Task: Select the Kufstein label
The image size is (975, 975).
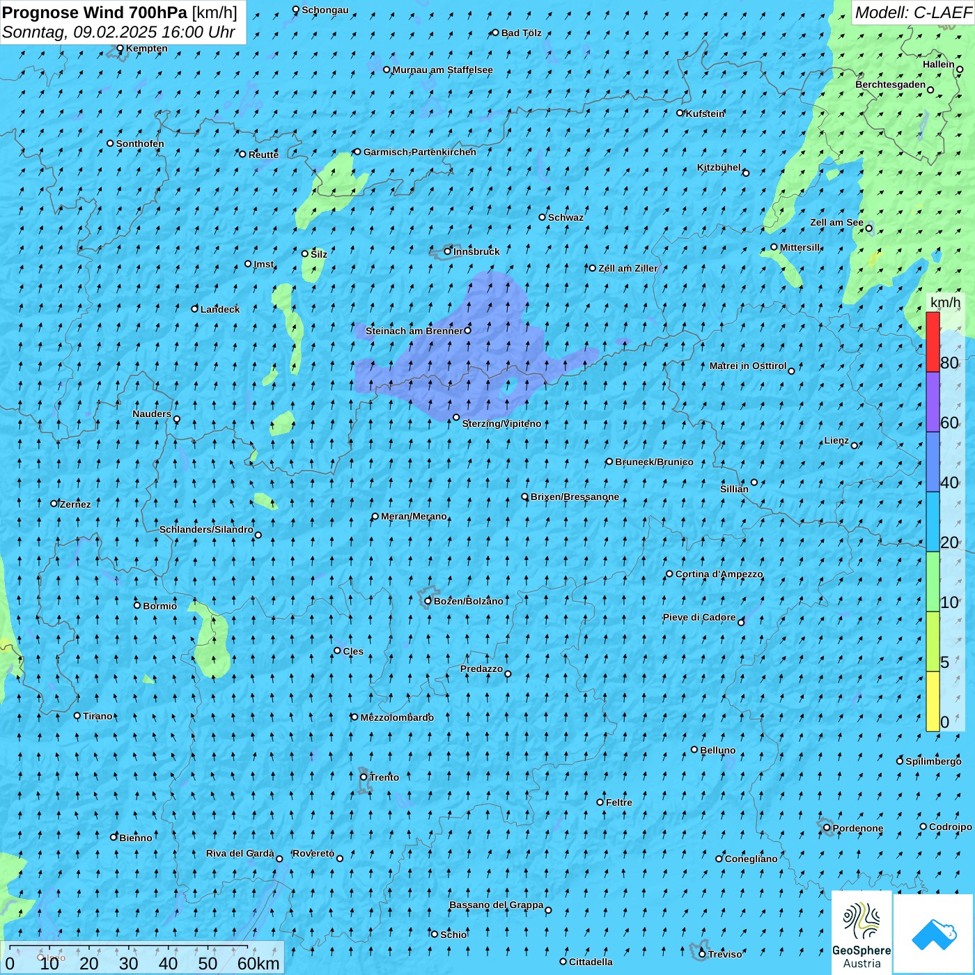Action: pos(705,114)
